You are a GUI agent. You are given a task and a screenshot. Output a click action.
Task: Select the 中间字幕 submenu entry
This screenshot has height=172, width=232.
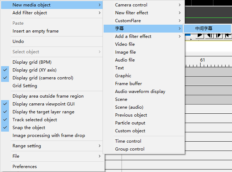click(204, 29)
